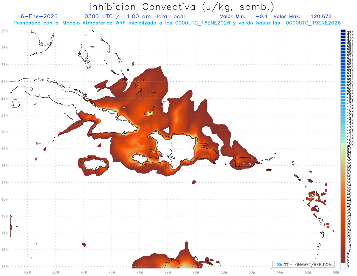Click the '24N' latitude label
Viewport: 357px width, 276px height.
pos(4,64)
